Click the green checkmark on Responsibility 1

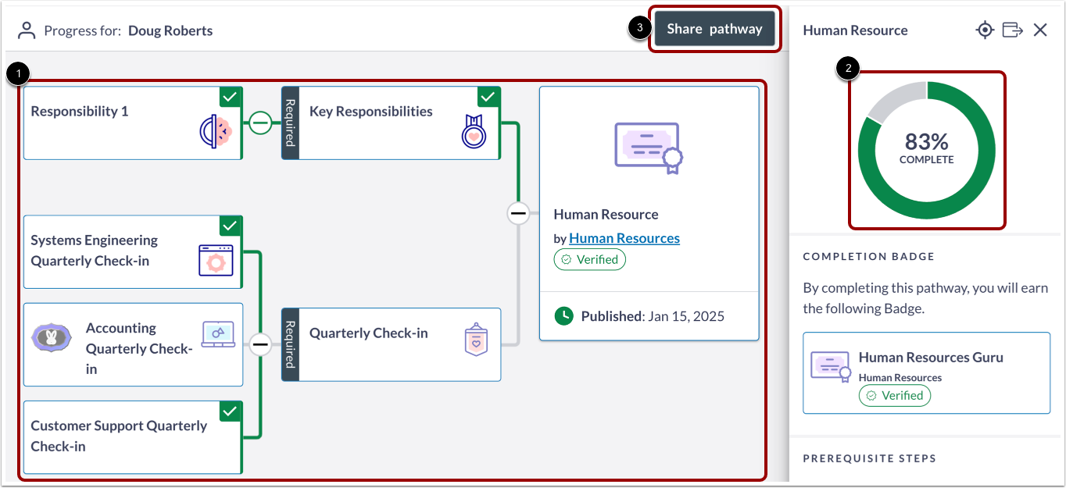click(231, 98)
